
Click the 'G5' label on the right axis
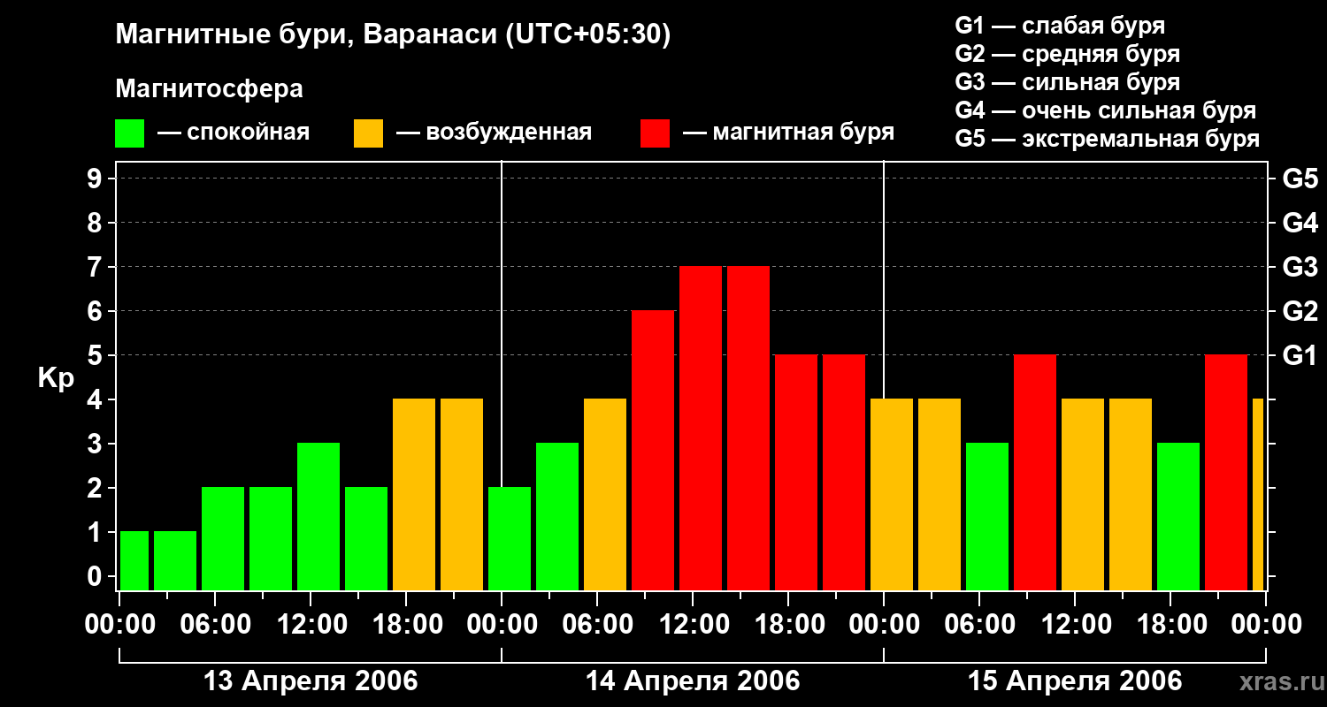(x=1300, y=179)
